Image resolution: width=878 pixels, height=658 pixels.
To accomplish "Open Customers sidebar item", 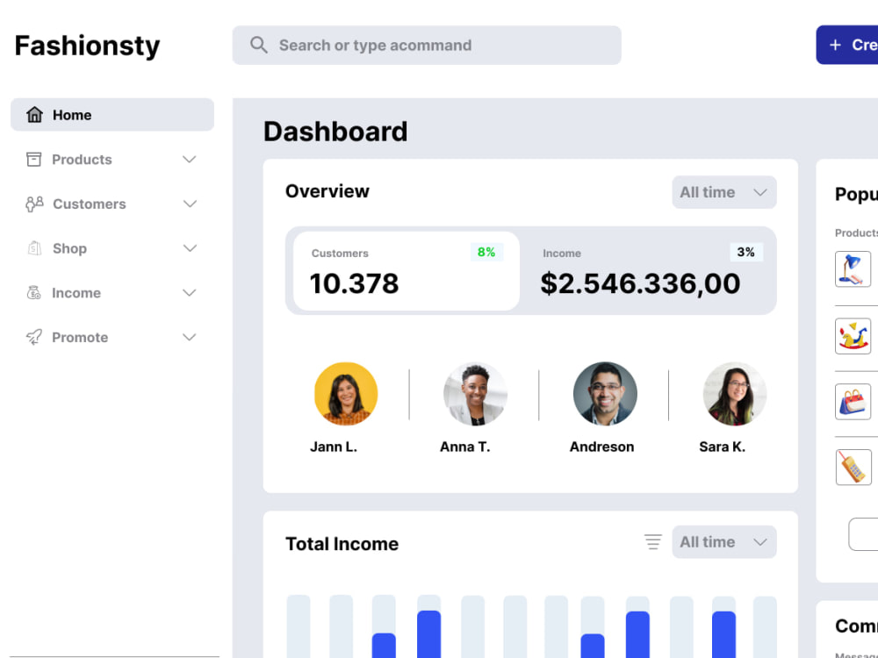I will tap(112, 204).
